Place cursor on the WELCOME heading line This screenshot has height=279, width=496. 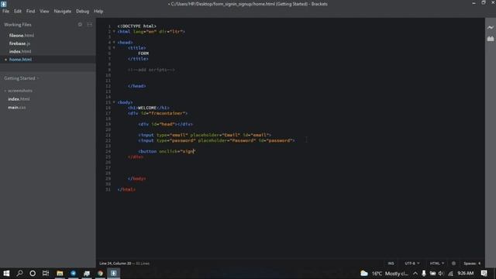(148, 108)
